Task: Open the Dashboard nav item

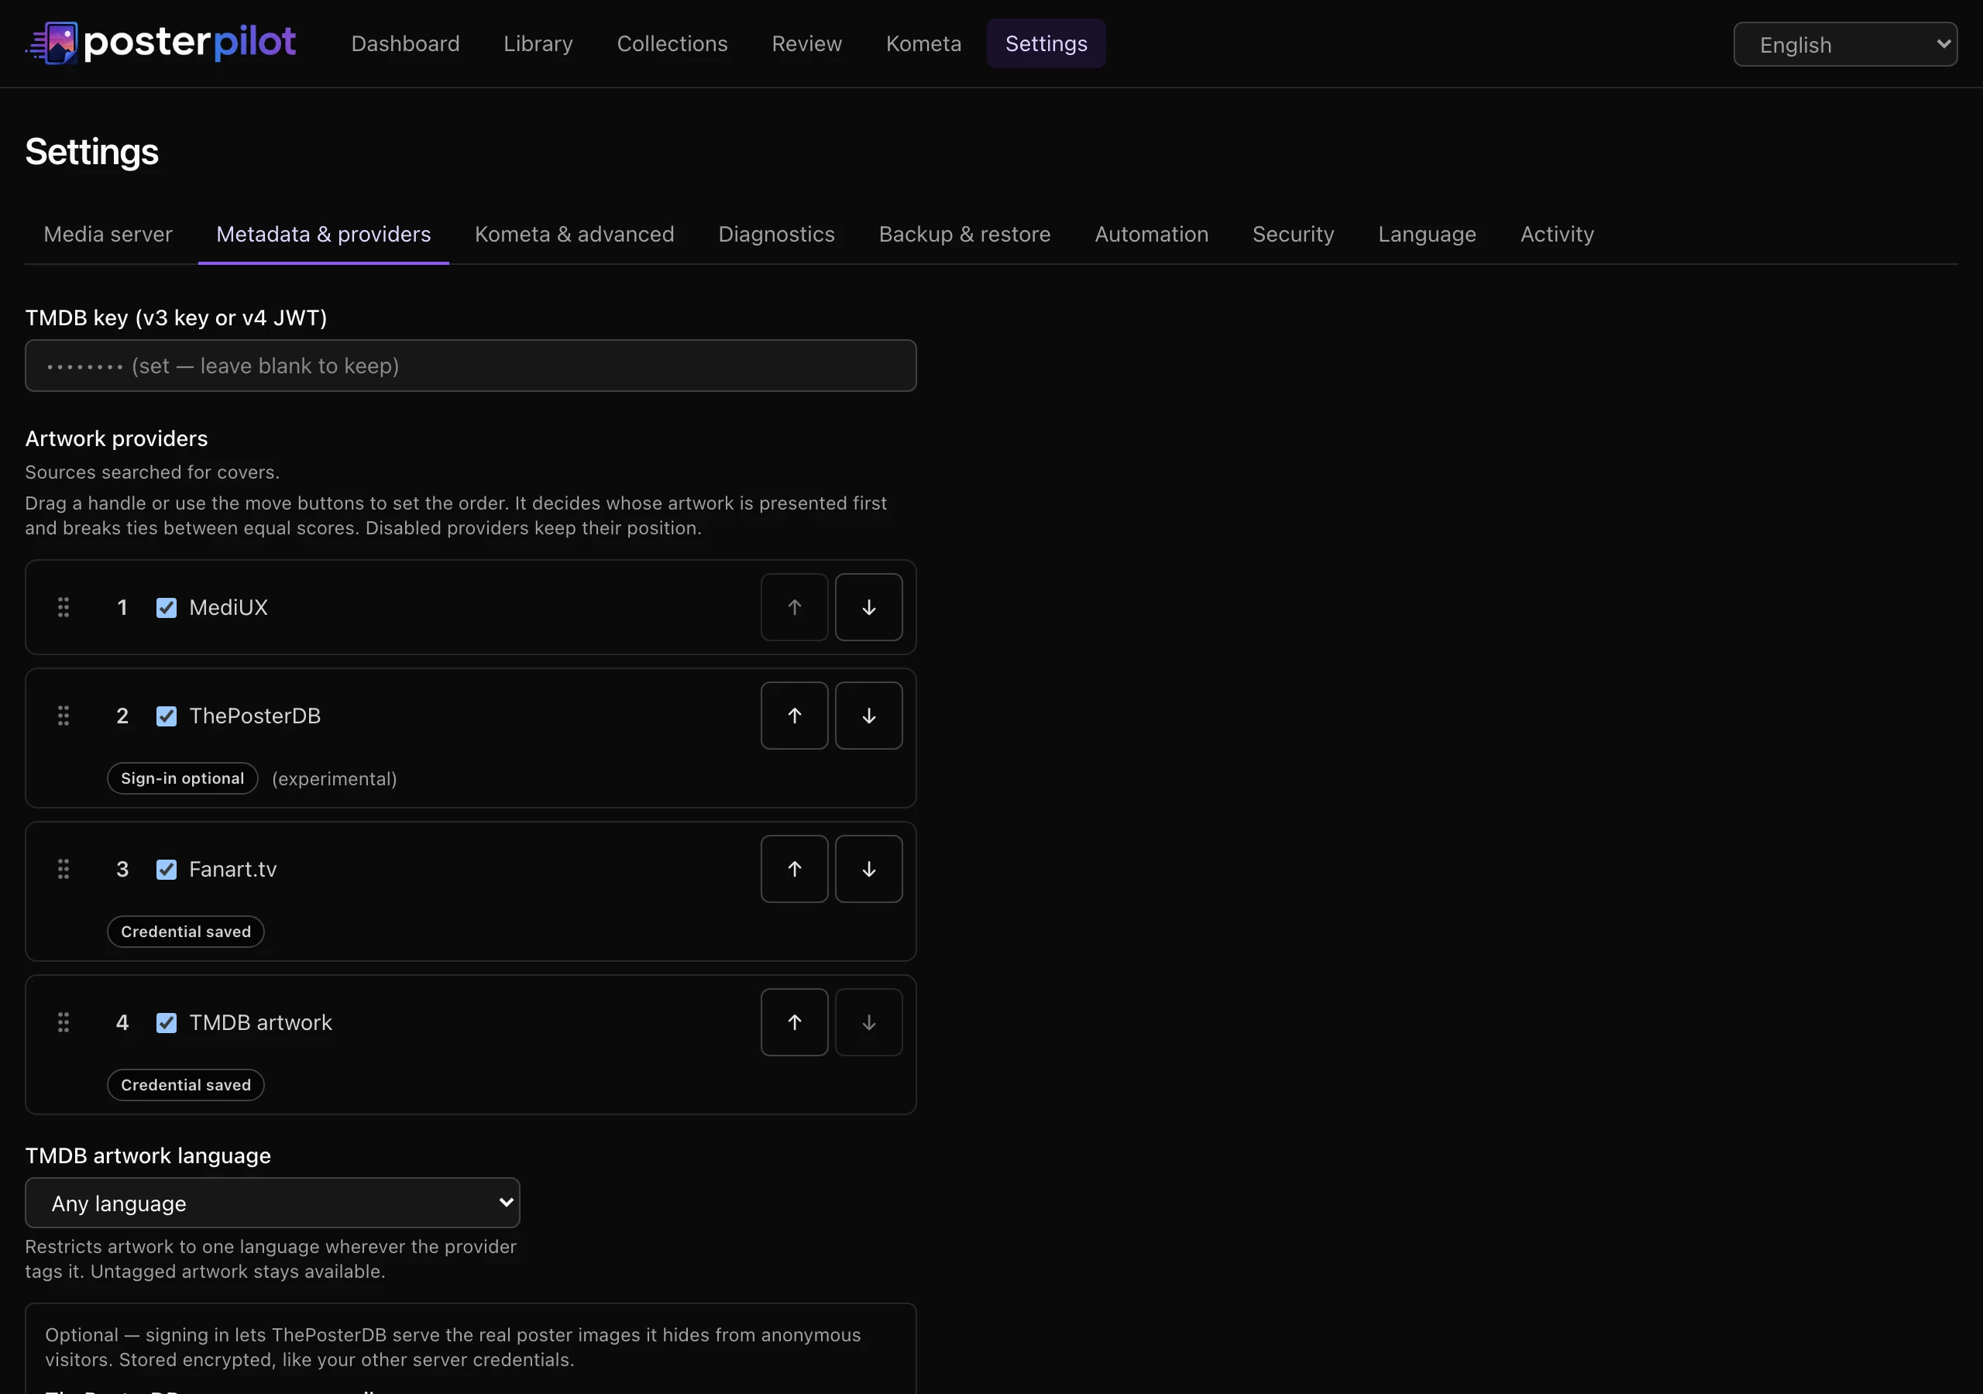Action: point(405,43)
